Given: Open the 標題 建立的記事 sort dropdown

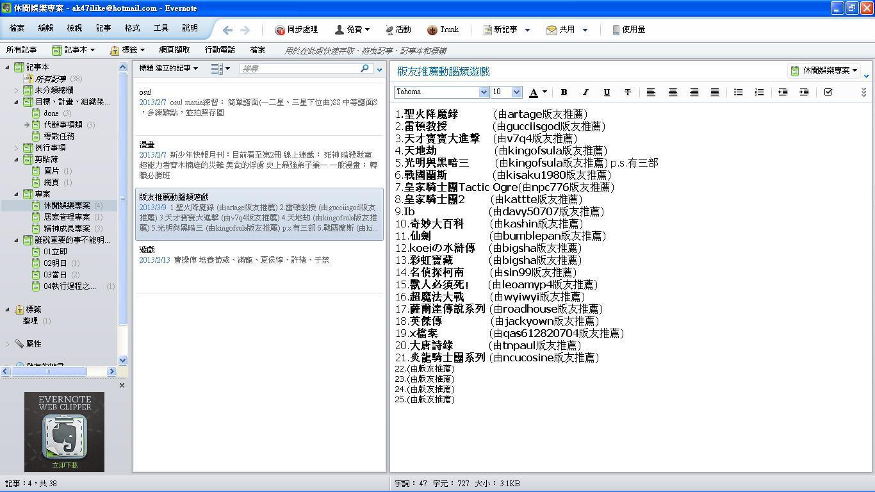Looking at the screenshot, I should point(168,69).
